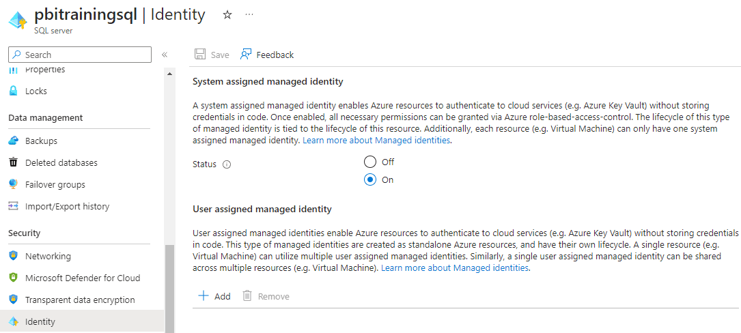Open the Feedback toolbar button
Viewport: 741px width, 333px height.
point(267,55)
